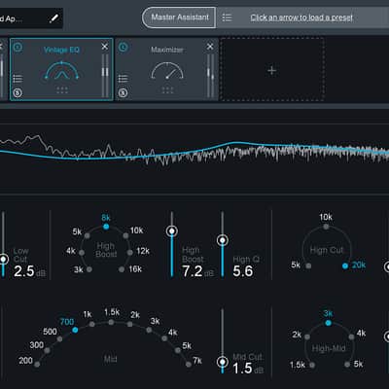Viewport: 389px width, 389px height.
Task: Toggle Maximizer module power button
Action: (124, 48)
